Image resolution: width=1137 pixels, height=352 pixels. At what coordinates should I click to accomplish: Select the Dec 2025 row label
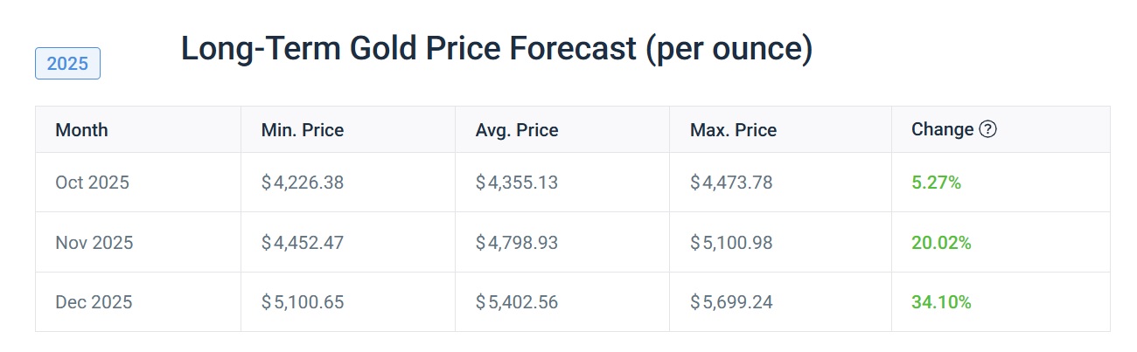94,302
